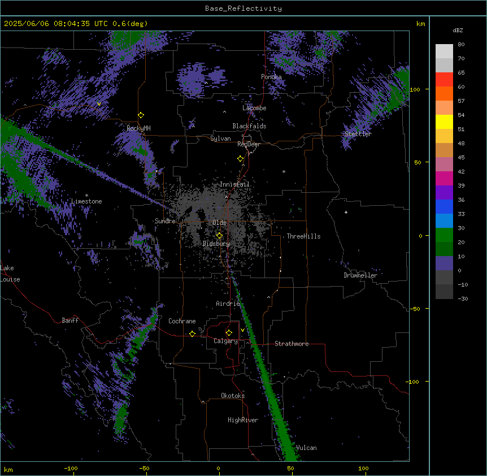Click the Lacombe label

pos(254,108)
